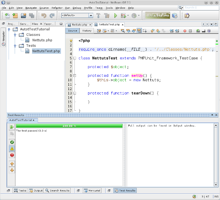Show opened documents list dropdown arrow
This screenshot has height=200, width=220.
212,24
